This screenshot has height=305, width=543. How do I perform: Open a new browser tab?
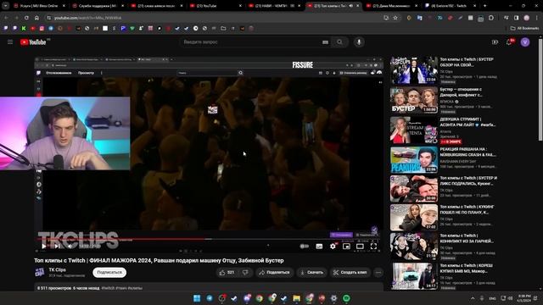[x=484, y=6]
